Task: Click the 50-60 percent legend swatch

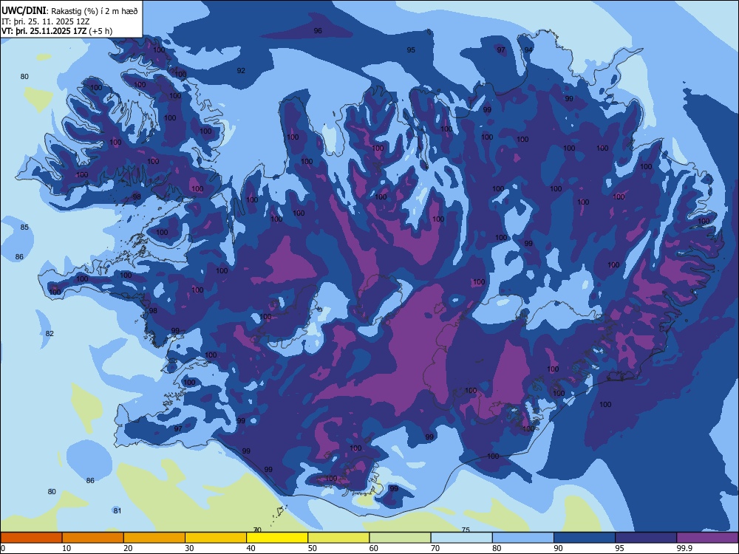Action: pyautogui.click(x=338, y=538)
